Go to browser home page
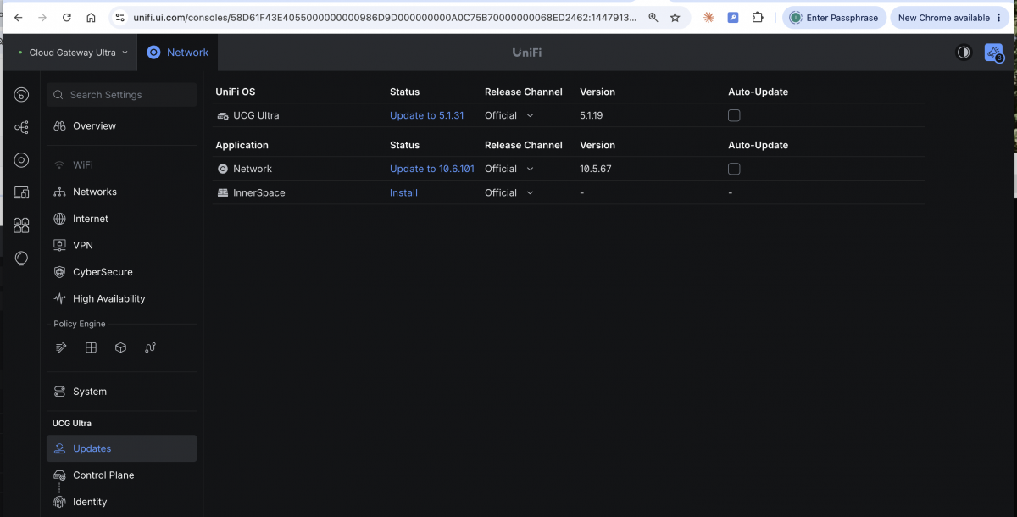The height and width of the screenshot is (517, 1017). click(91, 17)
